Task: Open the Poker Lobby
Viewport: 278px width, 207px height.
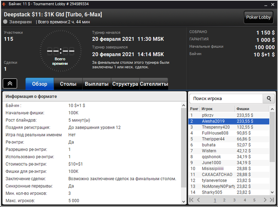Action: coord(258,17)
